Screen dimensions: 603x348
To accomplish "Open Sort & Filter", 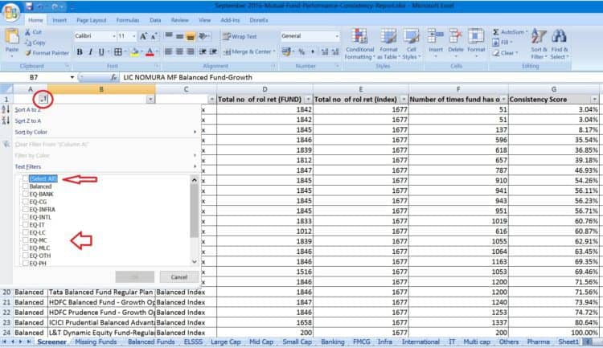I will 539,44.
